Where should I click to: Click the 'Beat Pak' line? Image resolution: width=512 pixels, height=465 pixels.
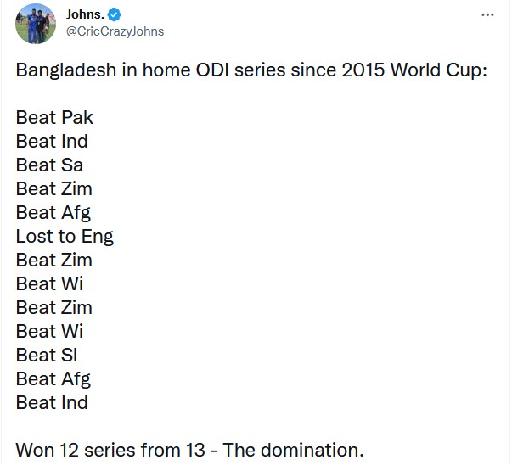[x=54, y=117]
